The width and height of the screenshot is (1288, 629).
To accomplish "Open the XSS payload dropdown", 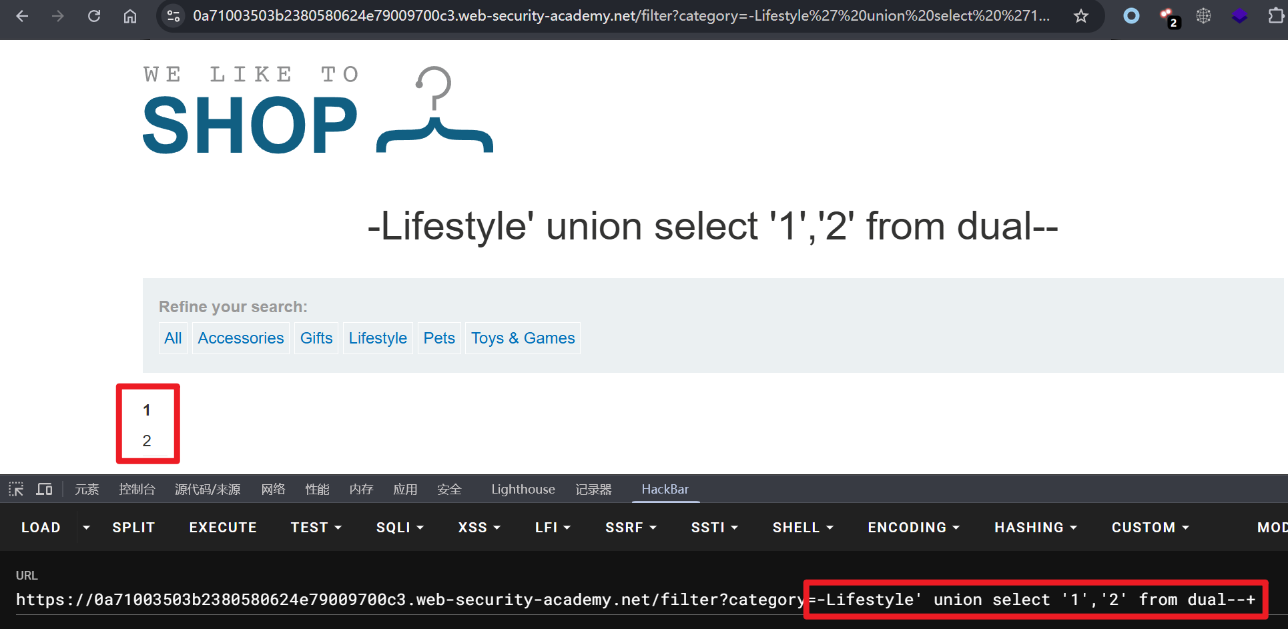I will [479, 528].
